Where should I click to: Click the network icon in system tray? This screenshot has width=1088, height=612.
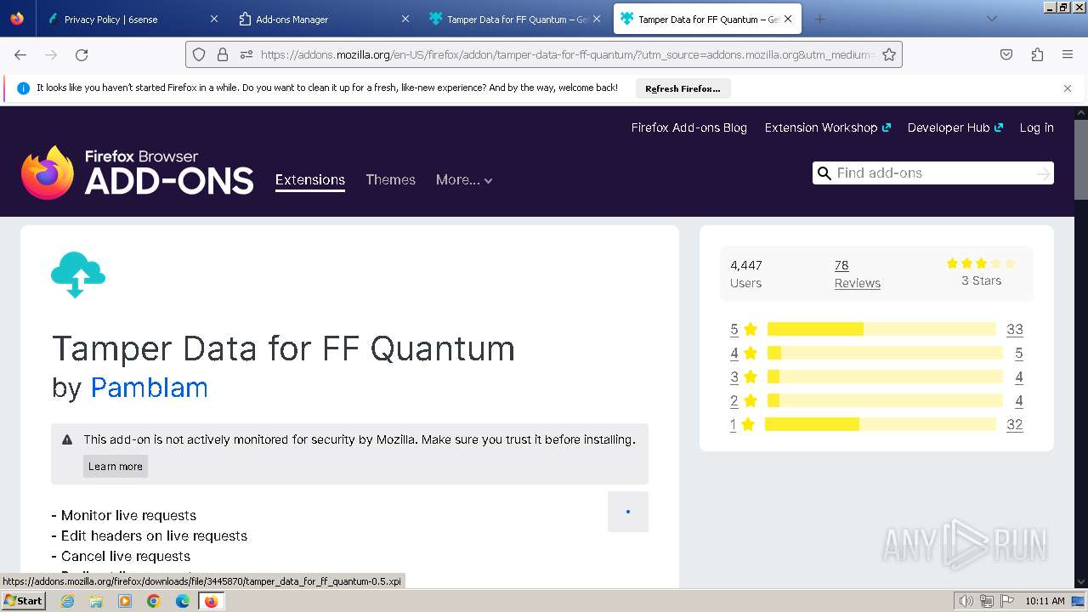(x=987, y=601)
